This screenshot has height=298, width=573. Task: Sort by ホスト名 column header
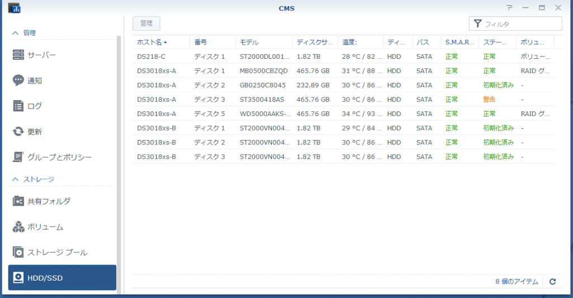(161, 42)
